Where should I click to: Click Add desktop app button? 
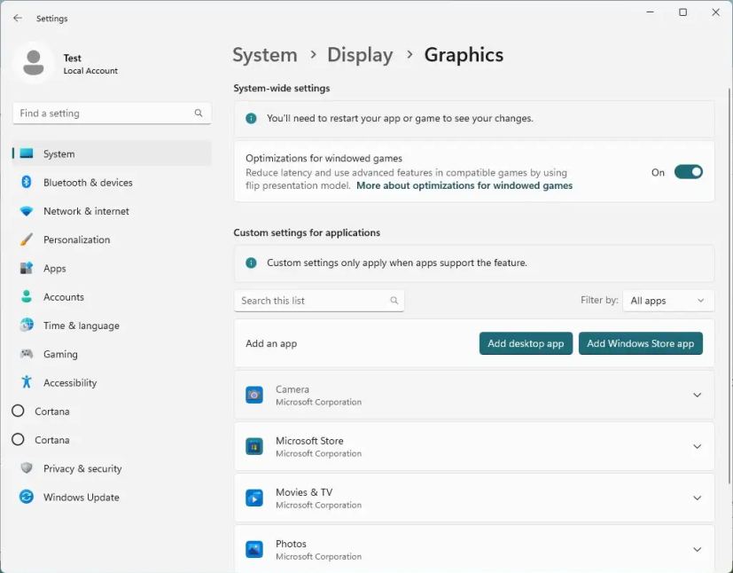(526, 343)
